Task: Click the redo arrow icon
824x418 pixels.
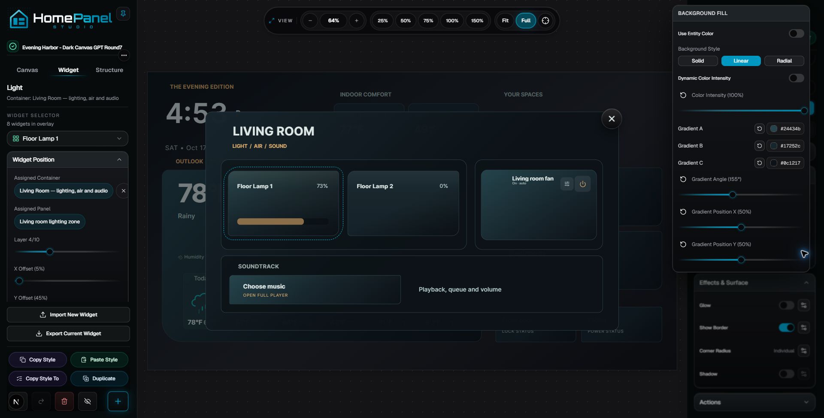Action: pos(41,401)
